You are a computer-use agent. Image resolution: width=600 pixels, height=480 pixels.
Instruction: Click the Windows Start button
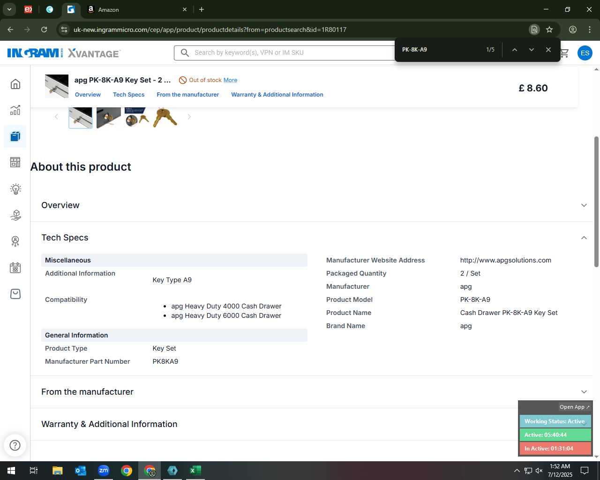click(x=11, y=471)
